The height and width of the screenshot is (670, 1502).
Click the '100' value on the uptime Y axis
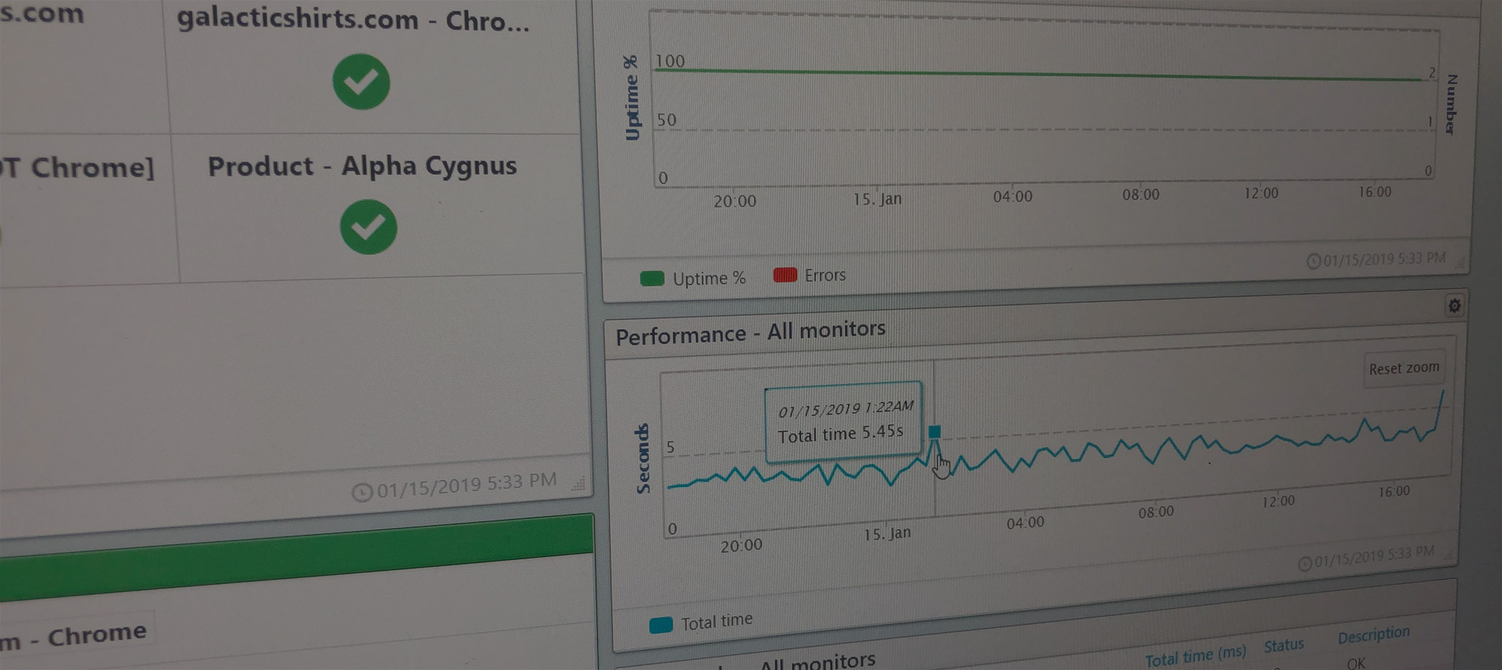[x=670, y=61]
